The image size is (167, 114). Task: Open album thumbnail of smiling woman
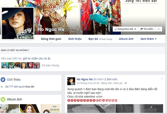30,109
